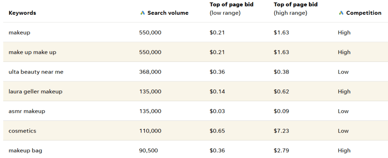Sort by the Search volume header

point(168,13)
